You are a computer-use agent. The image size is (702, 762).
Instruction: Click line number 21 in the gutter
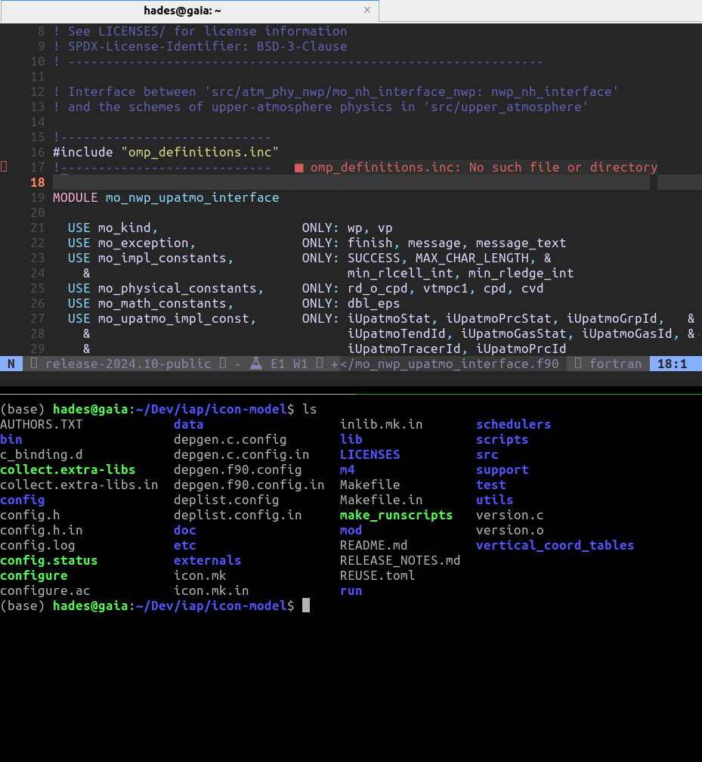click(38, 228)
